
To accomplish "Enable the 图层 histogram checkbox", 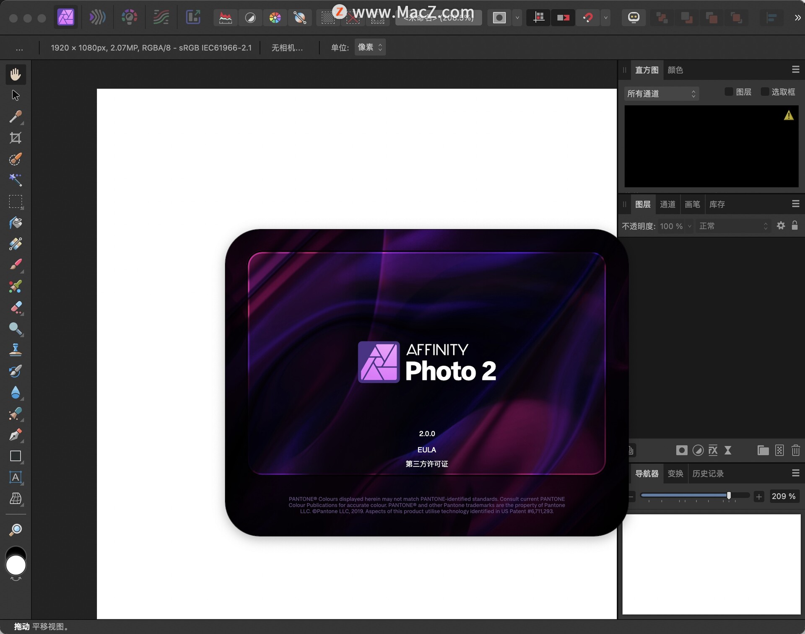I will (729, 92).
